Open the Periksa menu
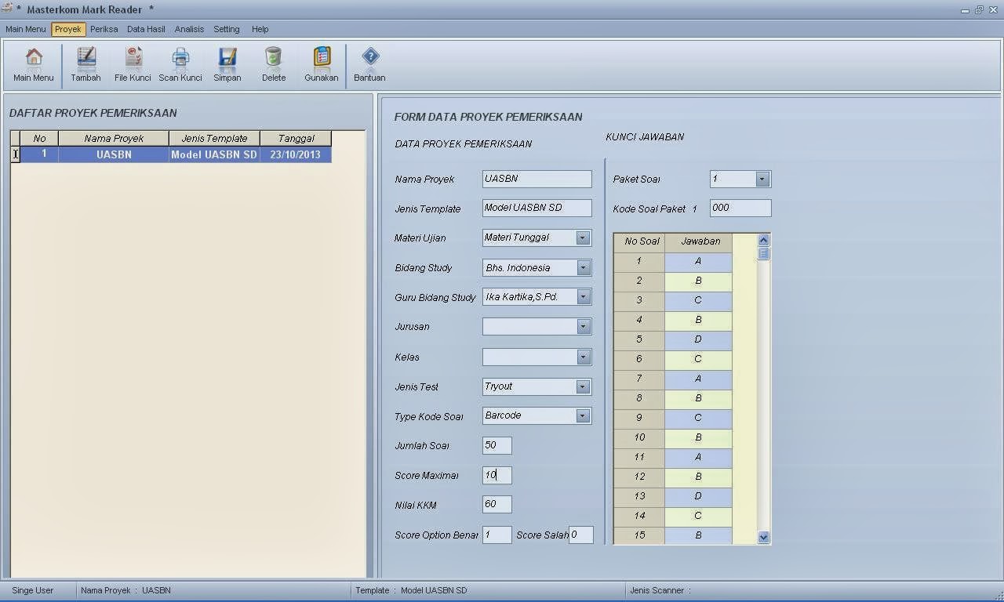The height and width of the screenshot is (602, 1004). [104, 29]
